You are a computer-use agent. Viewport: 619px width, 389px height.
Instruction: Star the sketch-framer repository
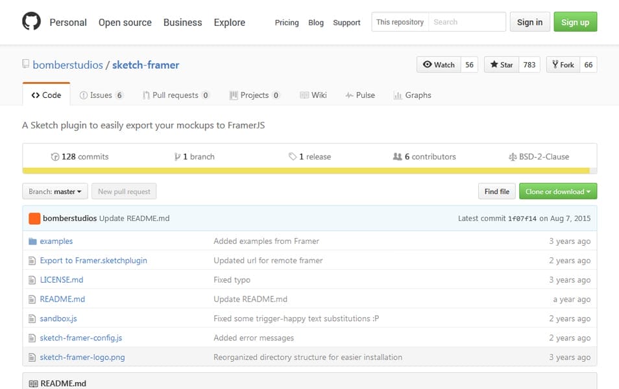pyautogui.click(x=502, y=65)
